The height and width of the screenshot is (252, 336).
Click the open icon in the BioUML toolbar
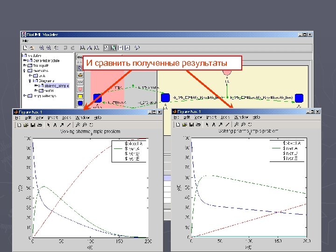32,48
